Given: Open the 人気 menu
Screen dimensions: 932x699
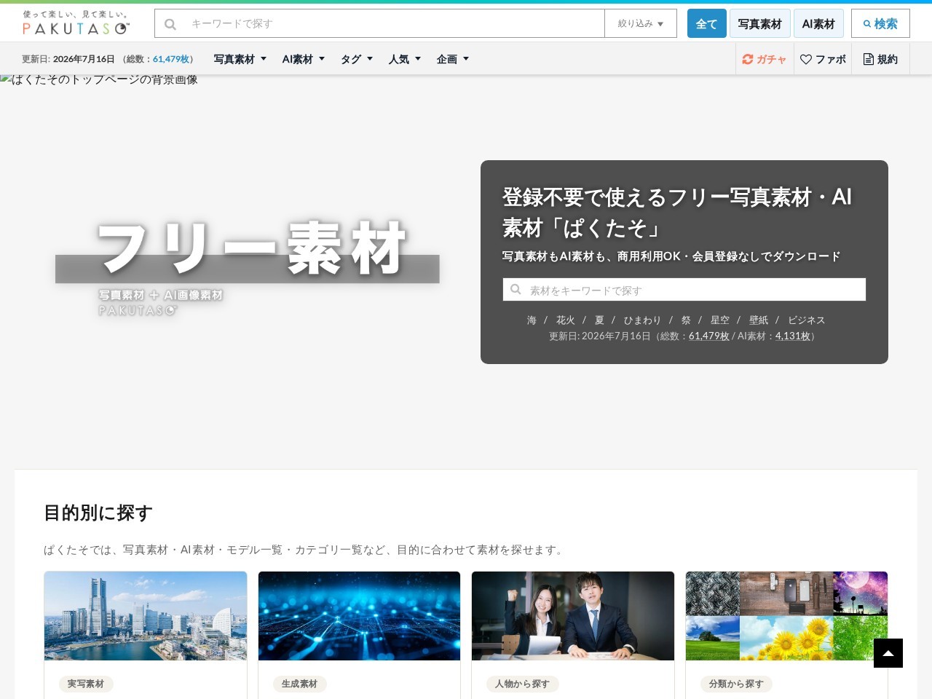Looking at the screenshot, I should [405, 60].
